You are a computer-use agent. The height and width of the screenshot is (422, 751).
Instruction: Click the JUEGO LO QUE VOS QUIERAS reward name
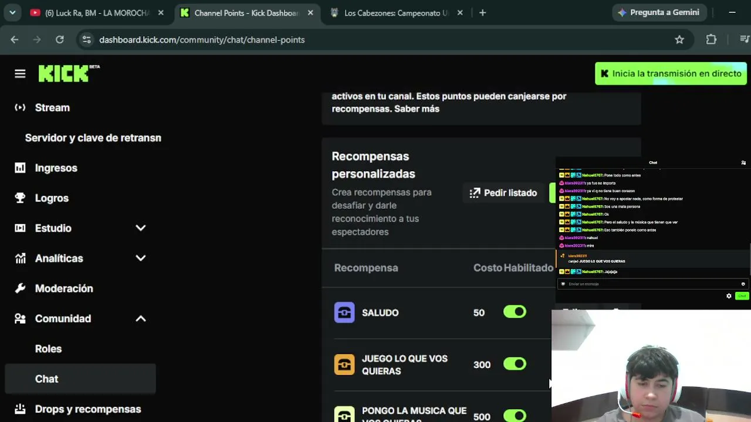tap(405, 365)
